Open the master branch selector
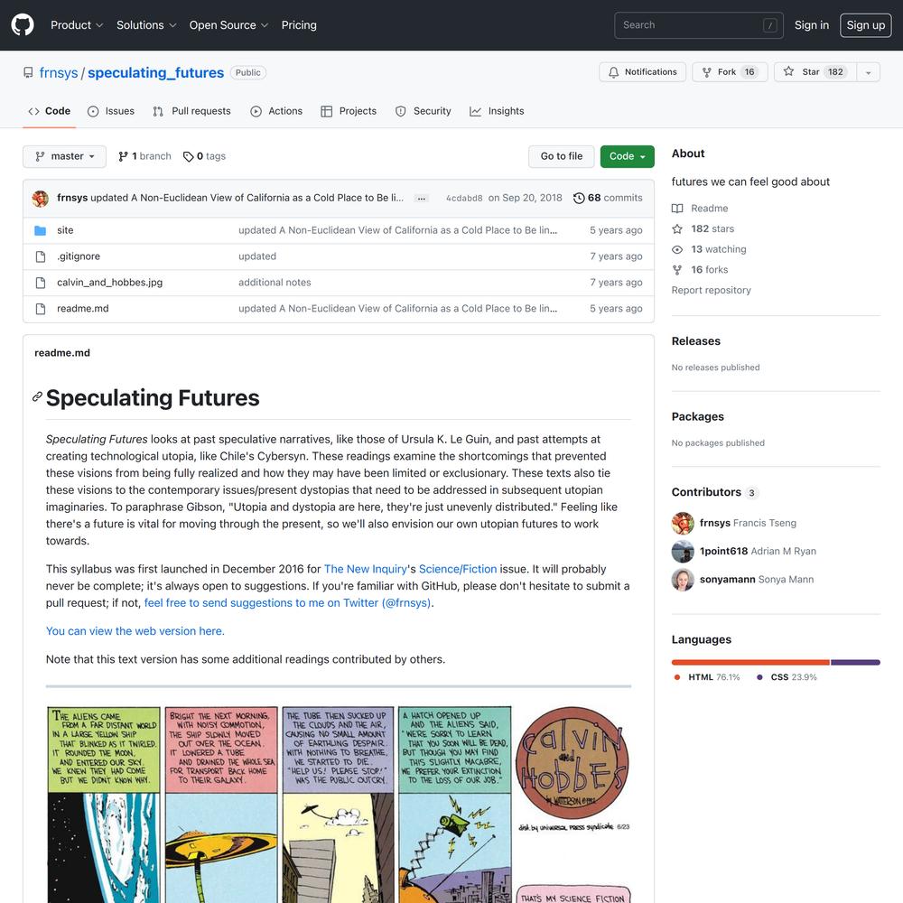 (64, 156)
